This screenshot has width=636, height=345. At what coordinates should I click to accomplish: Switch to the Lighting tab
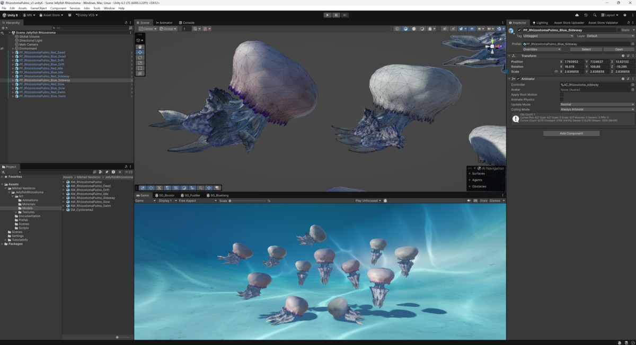pos(540,23)
